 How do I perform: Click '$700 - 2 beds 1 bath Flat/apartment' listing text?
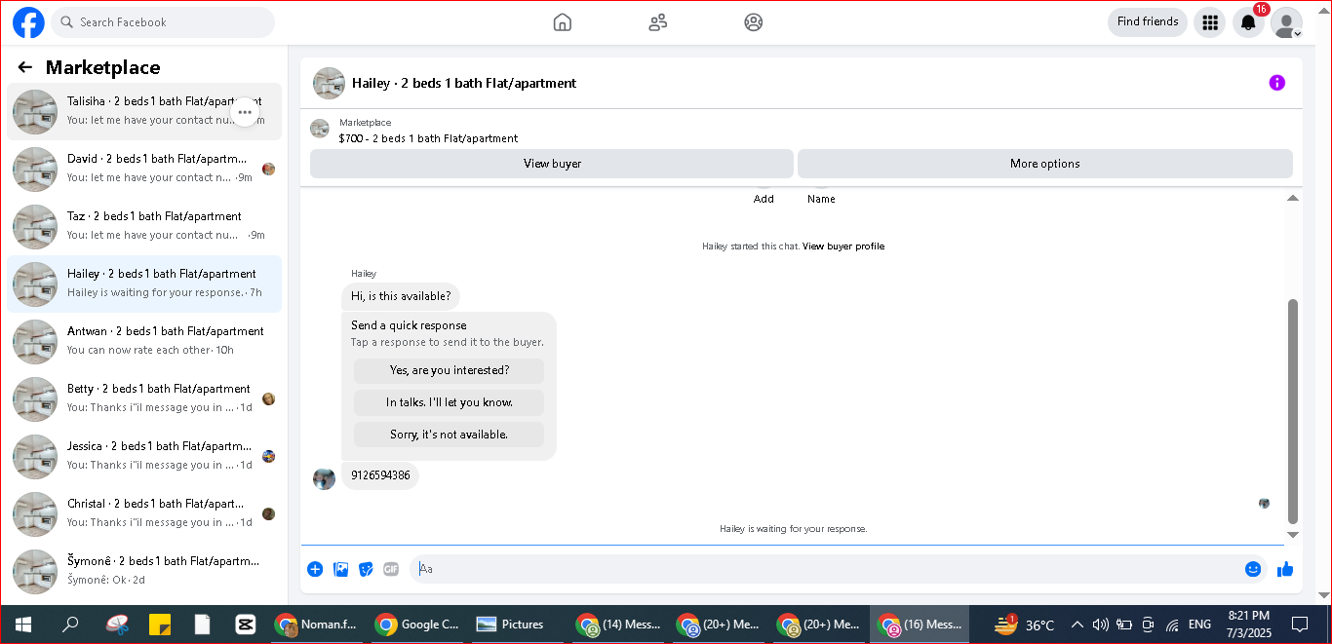[428, 138]
